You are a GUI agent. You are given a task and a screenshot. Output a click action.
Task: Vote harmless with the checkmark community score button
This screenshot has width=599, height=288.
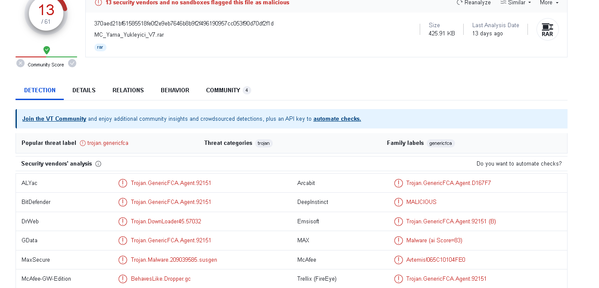[x=72, y=63]
